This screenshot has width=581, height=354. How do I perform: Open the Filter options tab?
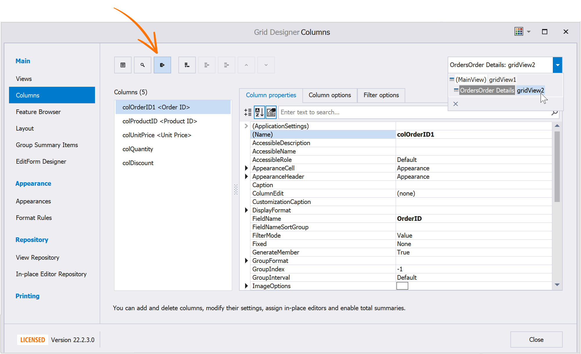tap(381, 95)
